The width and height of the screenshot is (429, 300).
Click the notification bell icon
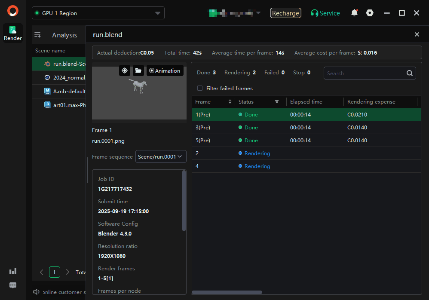(354, 13)
